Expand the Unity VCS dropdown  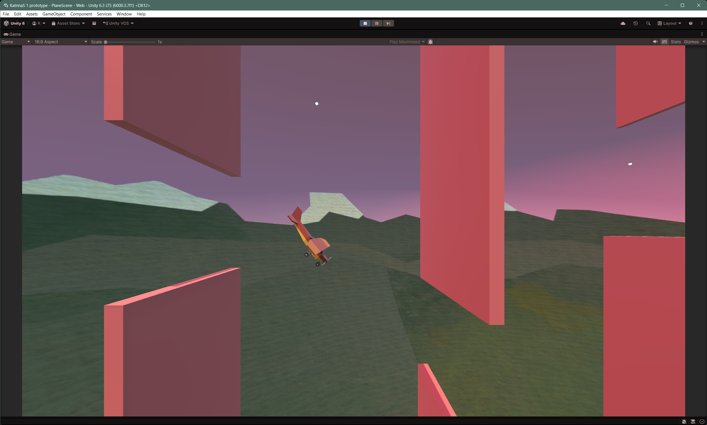click(118, 23)
